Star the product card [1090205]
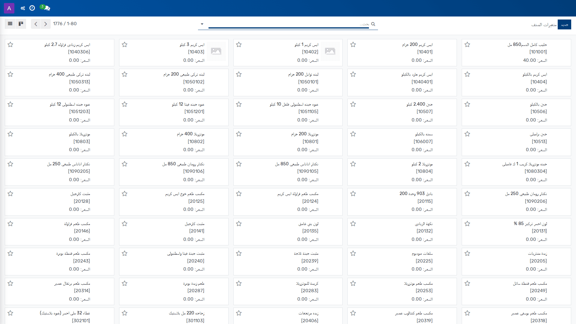576x324 pixels. coord(10,164)
